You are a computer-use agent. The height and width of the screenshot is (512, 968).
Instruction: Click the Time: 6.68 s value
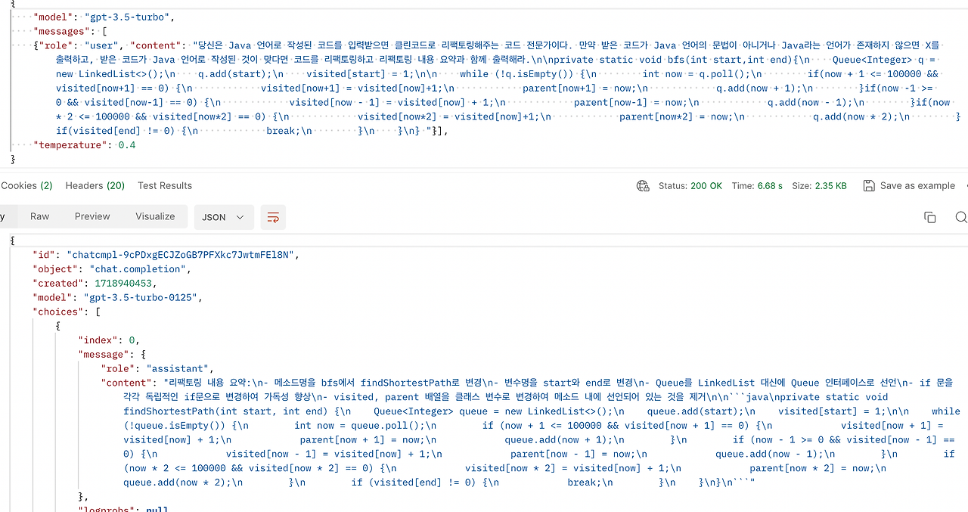click(x=757, y=185)
